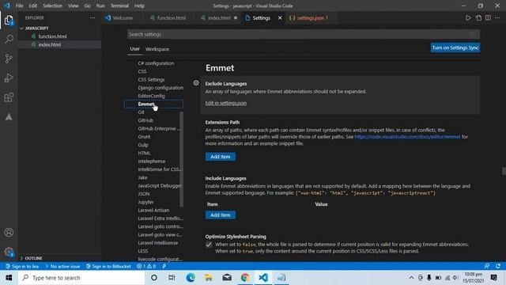Click Windows taskbar search box

click(x=81, y=278)
